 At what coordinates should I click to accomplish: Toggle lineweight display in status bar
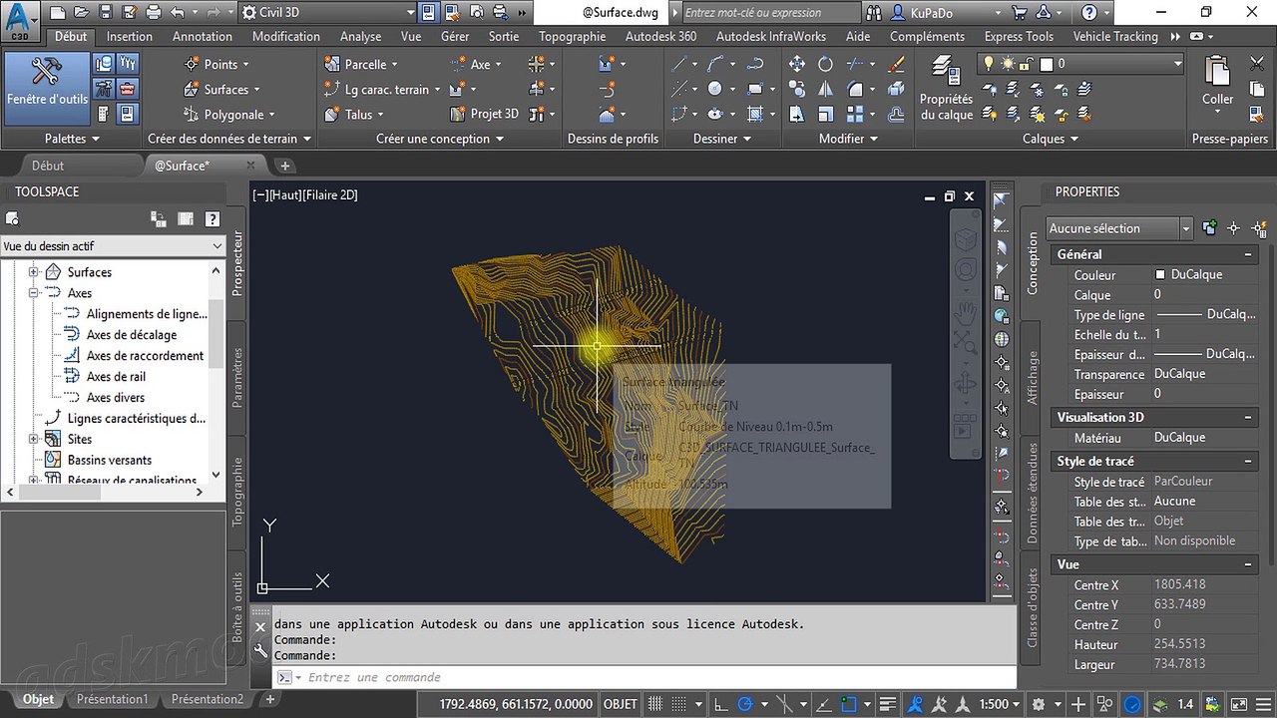[888, 704]
